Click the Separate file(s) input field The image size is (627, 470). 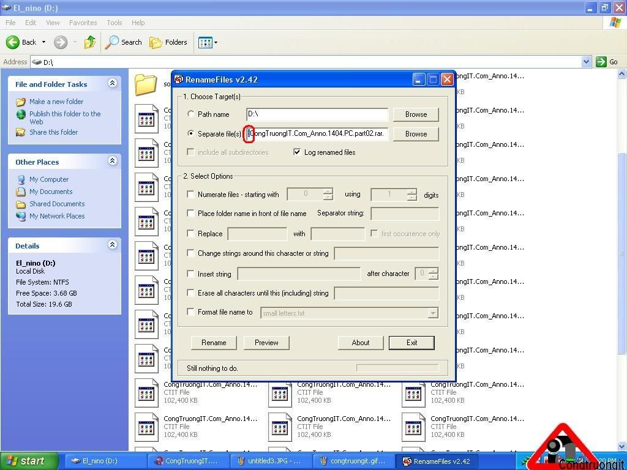pos(318,133)
